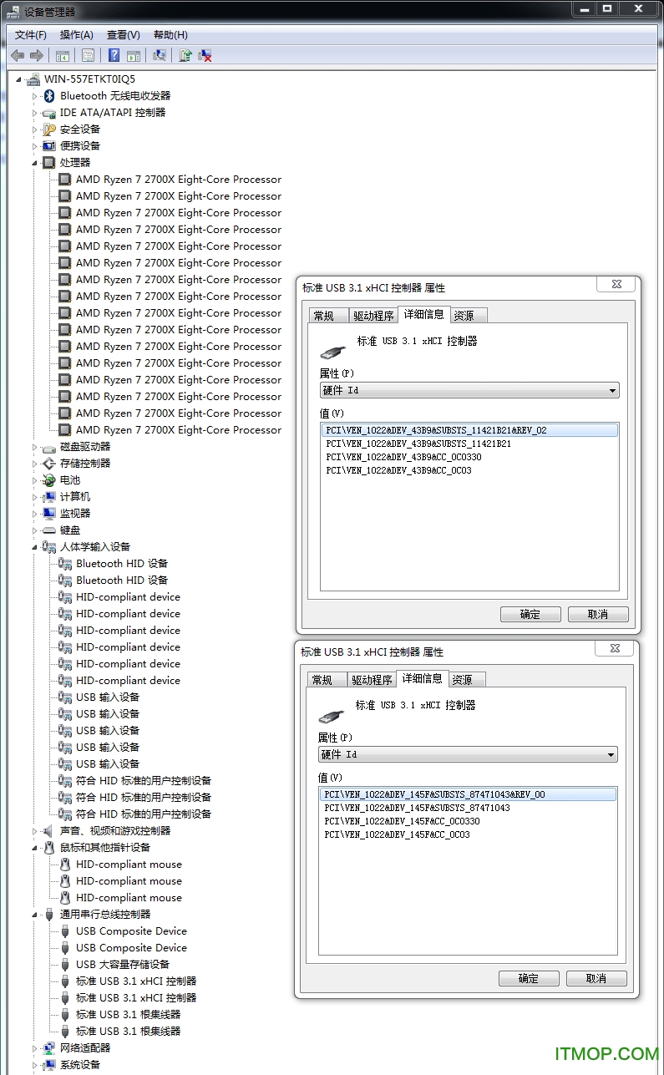Click Scan for hardware changes toolbar icon
The image size is (664, 1075).
[x=160, y=56]
